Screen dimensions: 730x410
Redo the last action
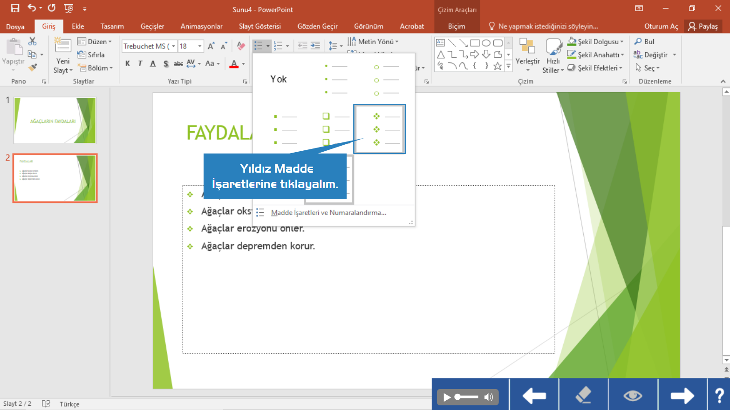click(52, 8)
